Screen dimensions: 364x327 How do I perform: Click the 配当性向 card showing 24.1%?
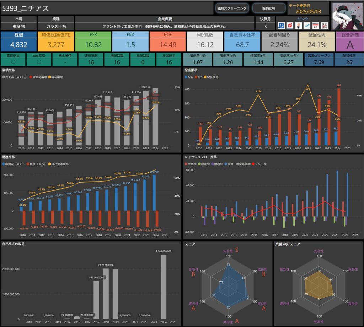pos(317,41)
